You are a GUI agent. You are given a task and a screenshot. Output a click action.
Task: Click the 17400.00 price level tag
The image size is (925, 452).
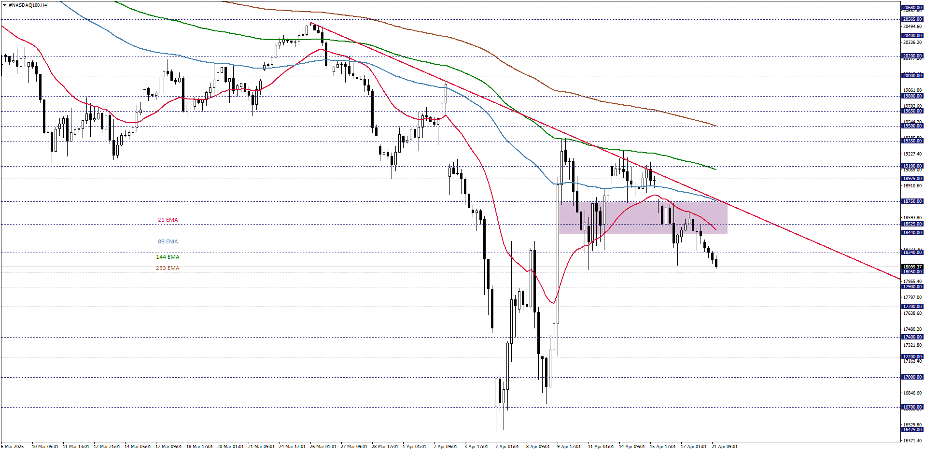pyautogui.click(x=912, y=337)
